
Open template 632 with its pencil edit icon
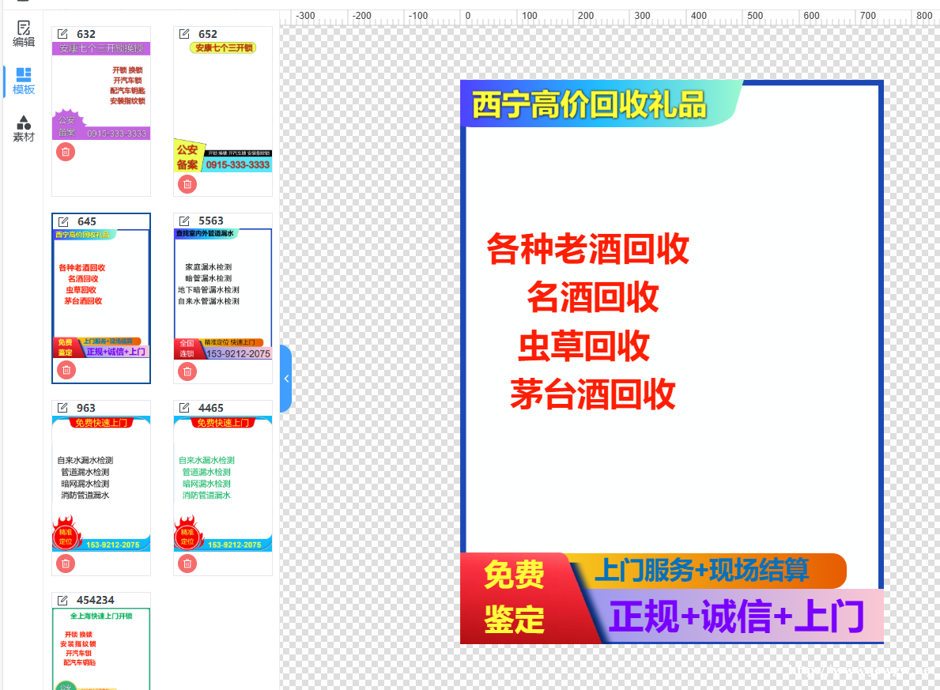[x=63, y=33]
